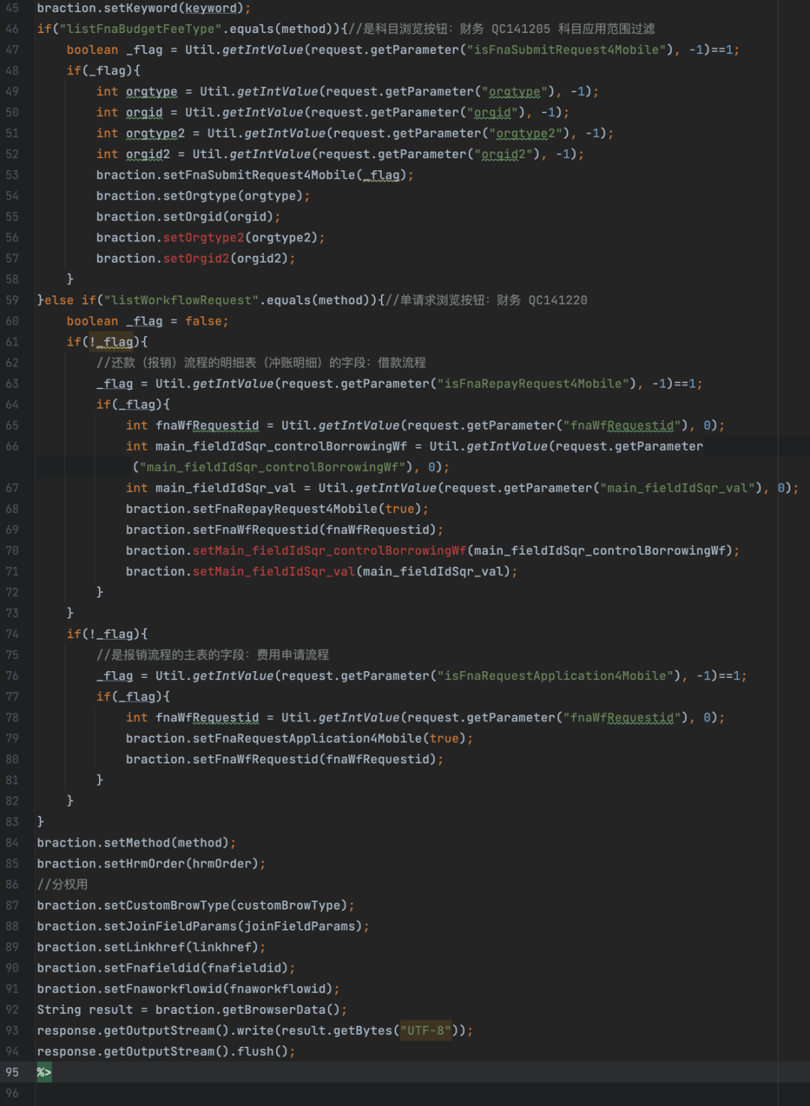Click braction.setFnafieldid statement
The image size is (810, 1106).
pyautogui.click(x=166, y=968)
